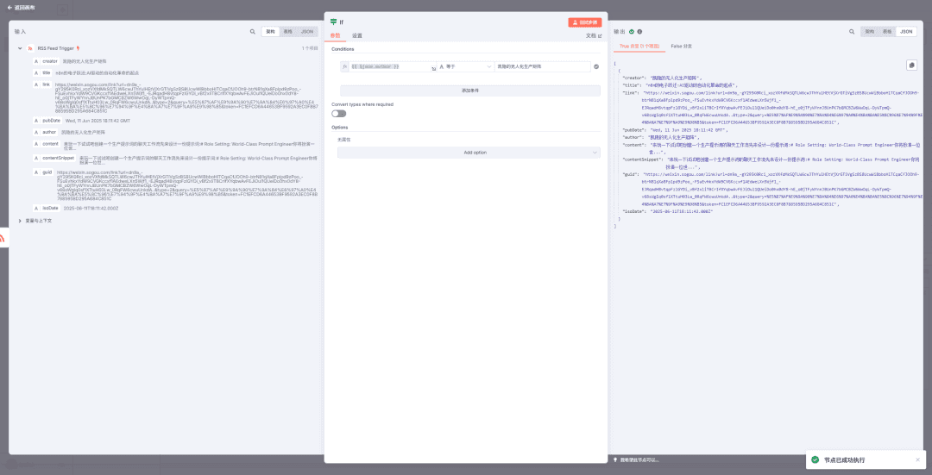The image size is (932, 475).
Task: Select the contentSnippet field pill
Action: pyautogui.click(x=54, y=158)
